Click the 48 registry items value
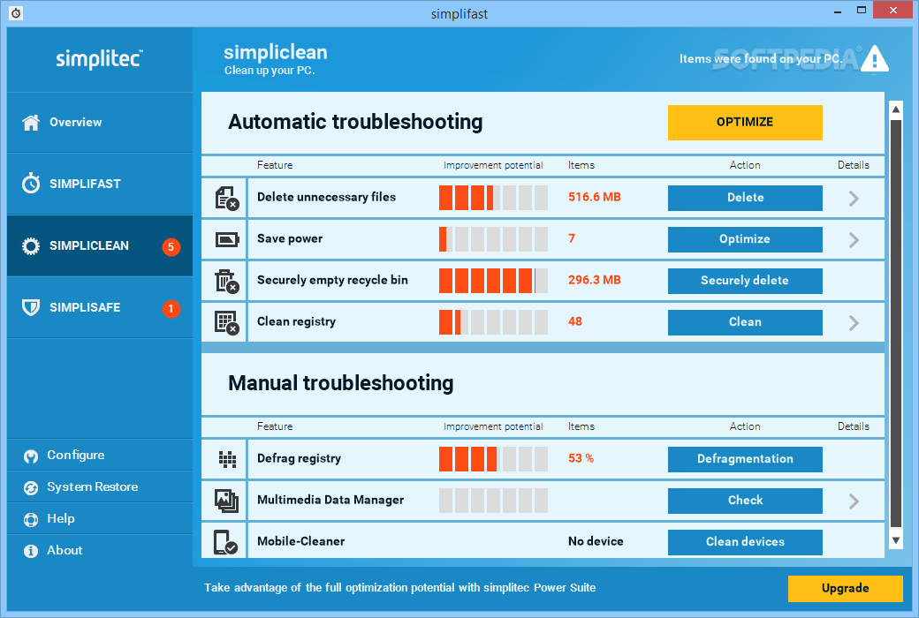This screenshot has height=618, width=919. [x=575, y=322]
